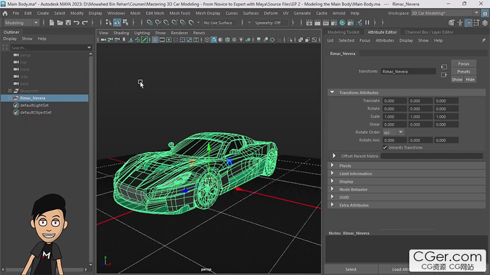Switch viewport to smooth shade all cube
Screen dimensions: 490x275
click(214, 40)
